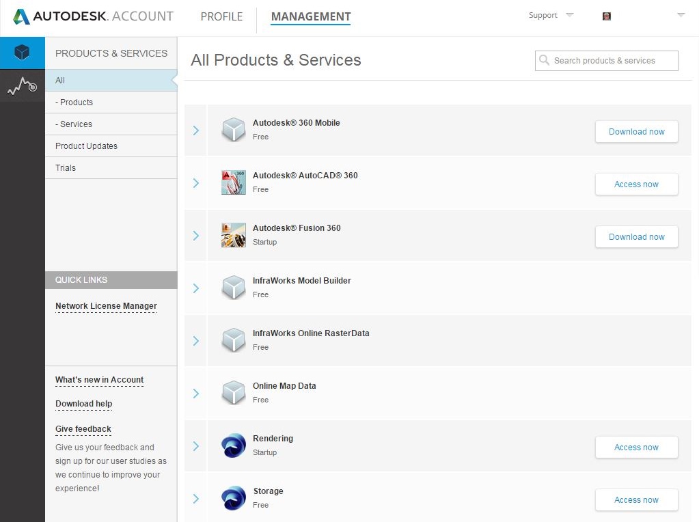Click the Autodesk AutoCAD 360 product name
This screenshot has height=522, width=699.
point(305,175)
